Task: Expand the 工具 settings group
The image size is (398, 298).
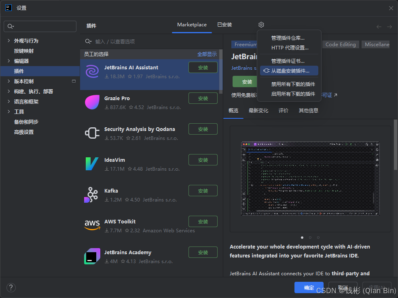Action: (x=8, y=111)
